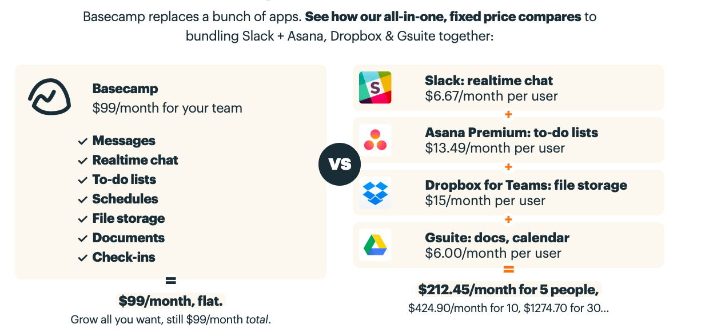Click the File storage feature item
This screenshot has width=705, height=332.
(129, 218)
